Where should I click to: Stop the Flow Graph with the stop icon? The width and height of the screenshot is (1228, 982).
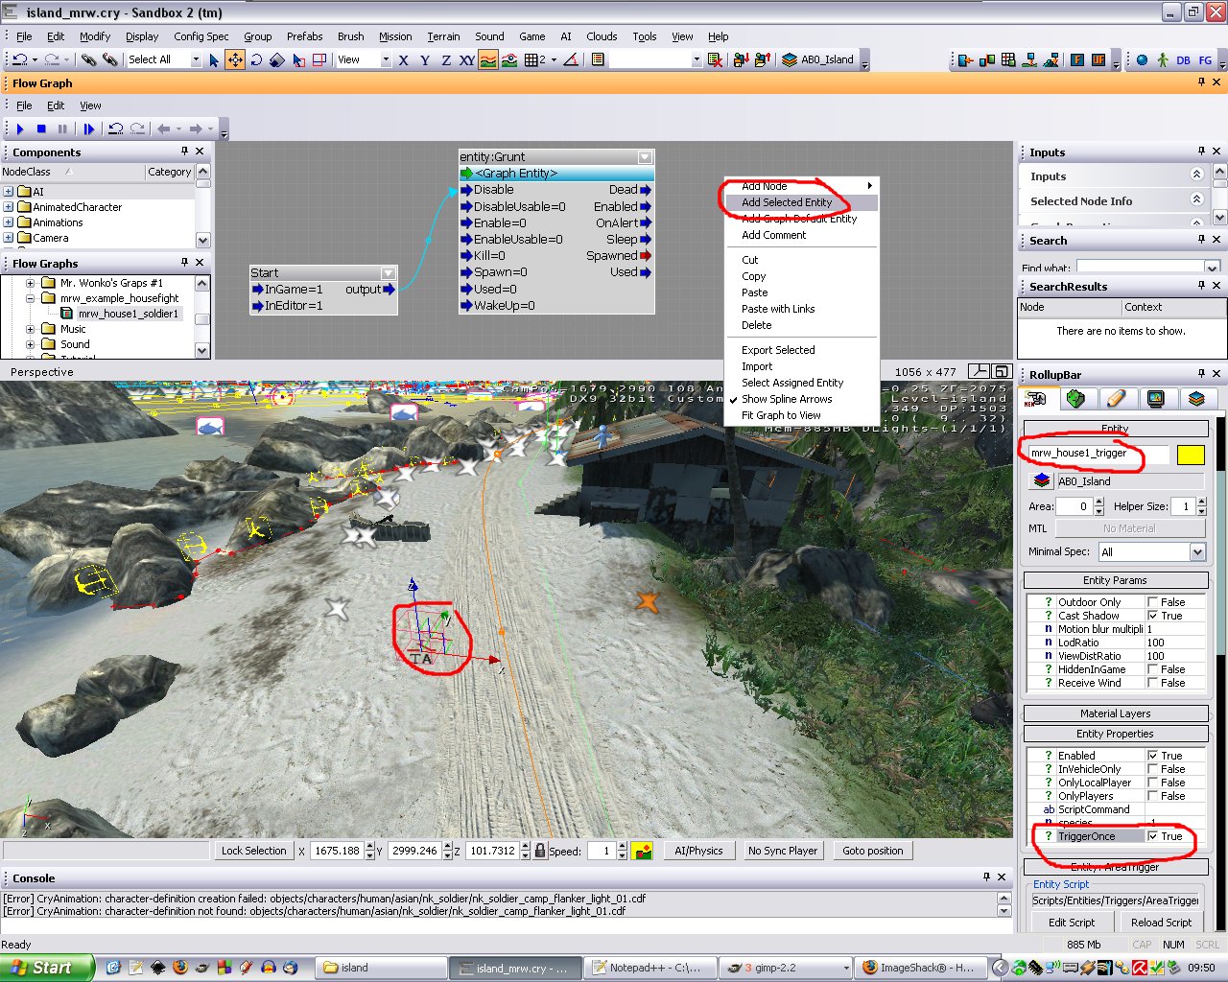coord(41,129)
